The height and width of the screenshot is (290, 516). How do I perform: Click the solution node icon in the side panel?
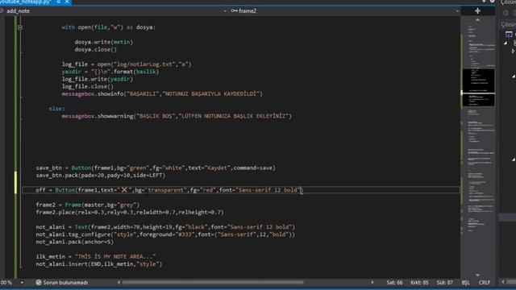(x=509, y=34)
